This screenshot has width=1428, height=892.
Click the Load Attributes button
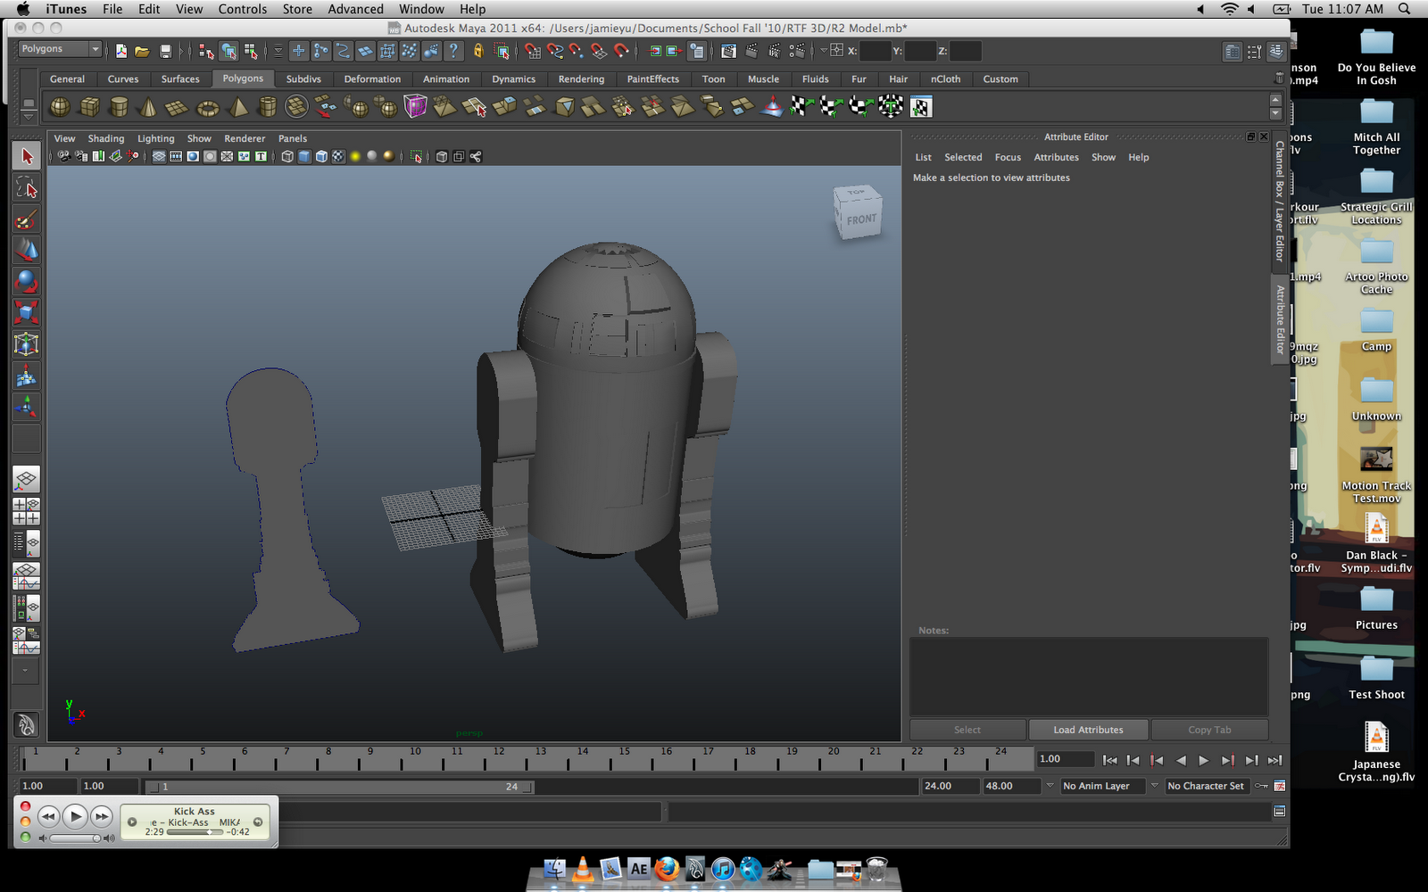pyautogui.click(x=1088, y=730)
